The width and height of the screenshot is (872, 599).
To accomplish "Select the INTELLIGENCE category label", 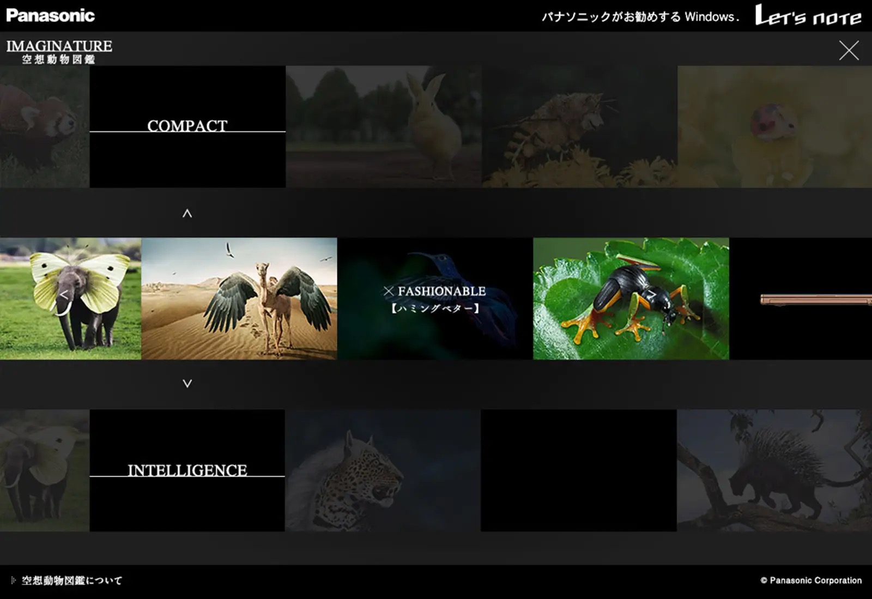I will coord(187,470).
